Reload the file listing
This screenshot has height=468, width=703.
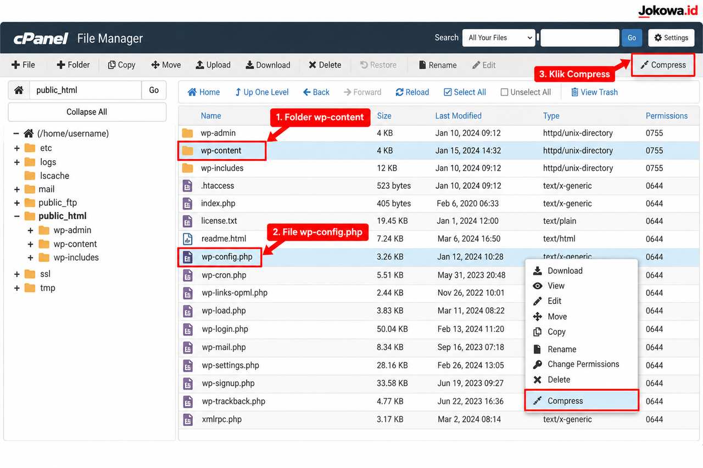412,92
